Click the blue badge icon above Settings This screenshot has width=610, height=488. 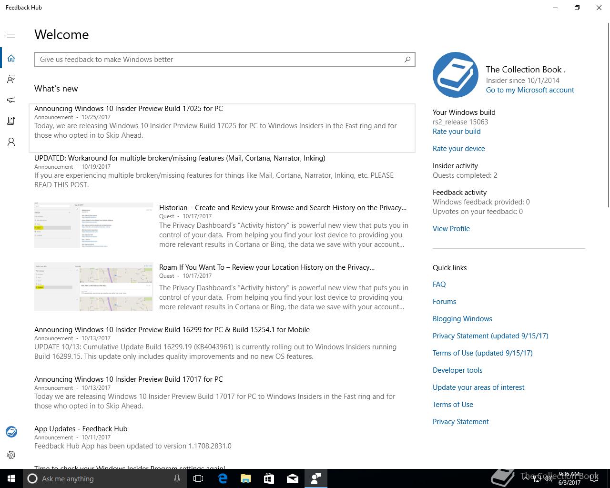11,432
